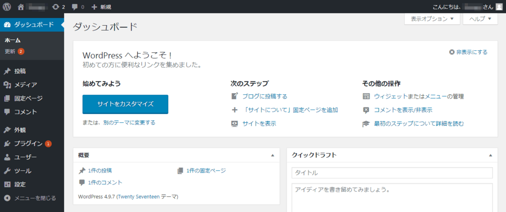Click the WordPress logo in admin bar
Screen dimensions: 506x212
pyautogui.click(x=7, y=7)
